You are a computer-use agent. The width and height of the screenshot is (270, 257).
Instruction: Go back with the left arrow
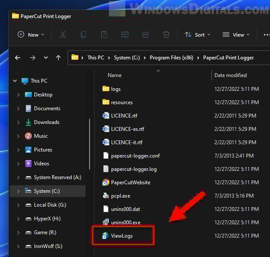(x=18, y=58)
